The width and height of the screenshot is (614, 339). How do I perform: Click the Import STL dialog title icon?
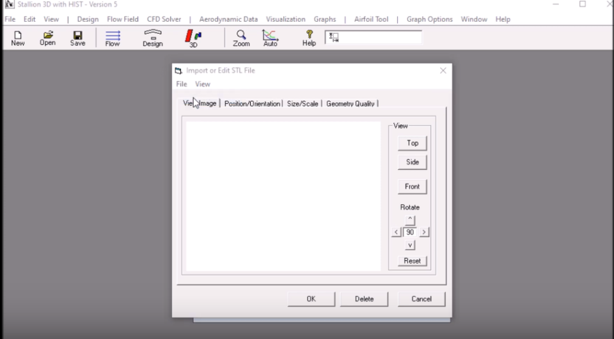(178, 71)
